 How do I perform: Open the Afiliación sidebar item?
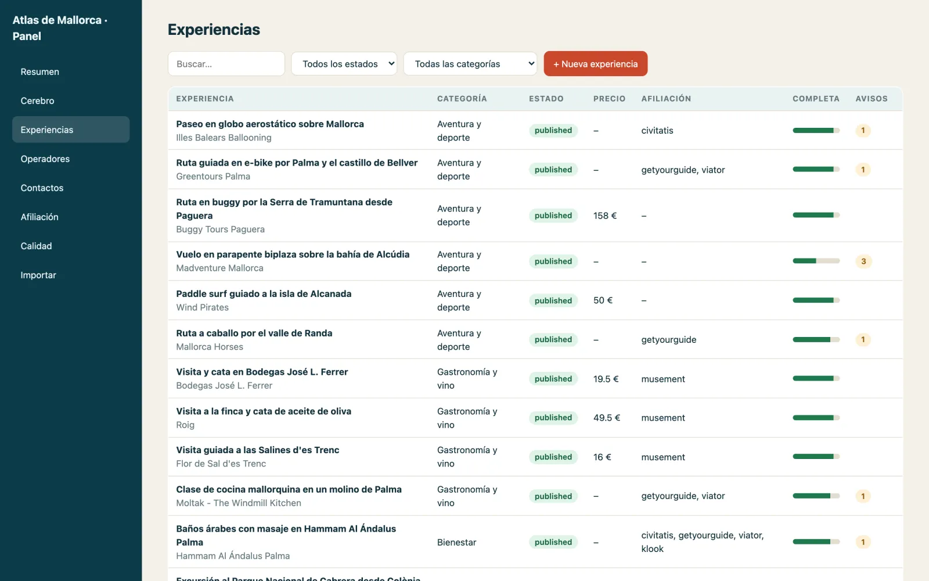click(71, 217)
